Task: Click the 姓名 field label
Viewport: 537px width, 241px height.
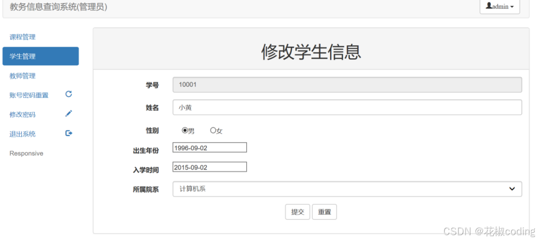Action: 152,108
